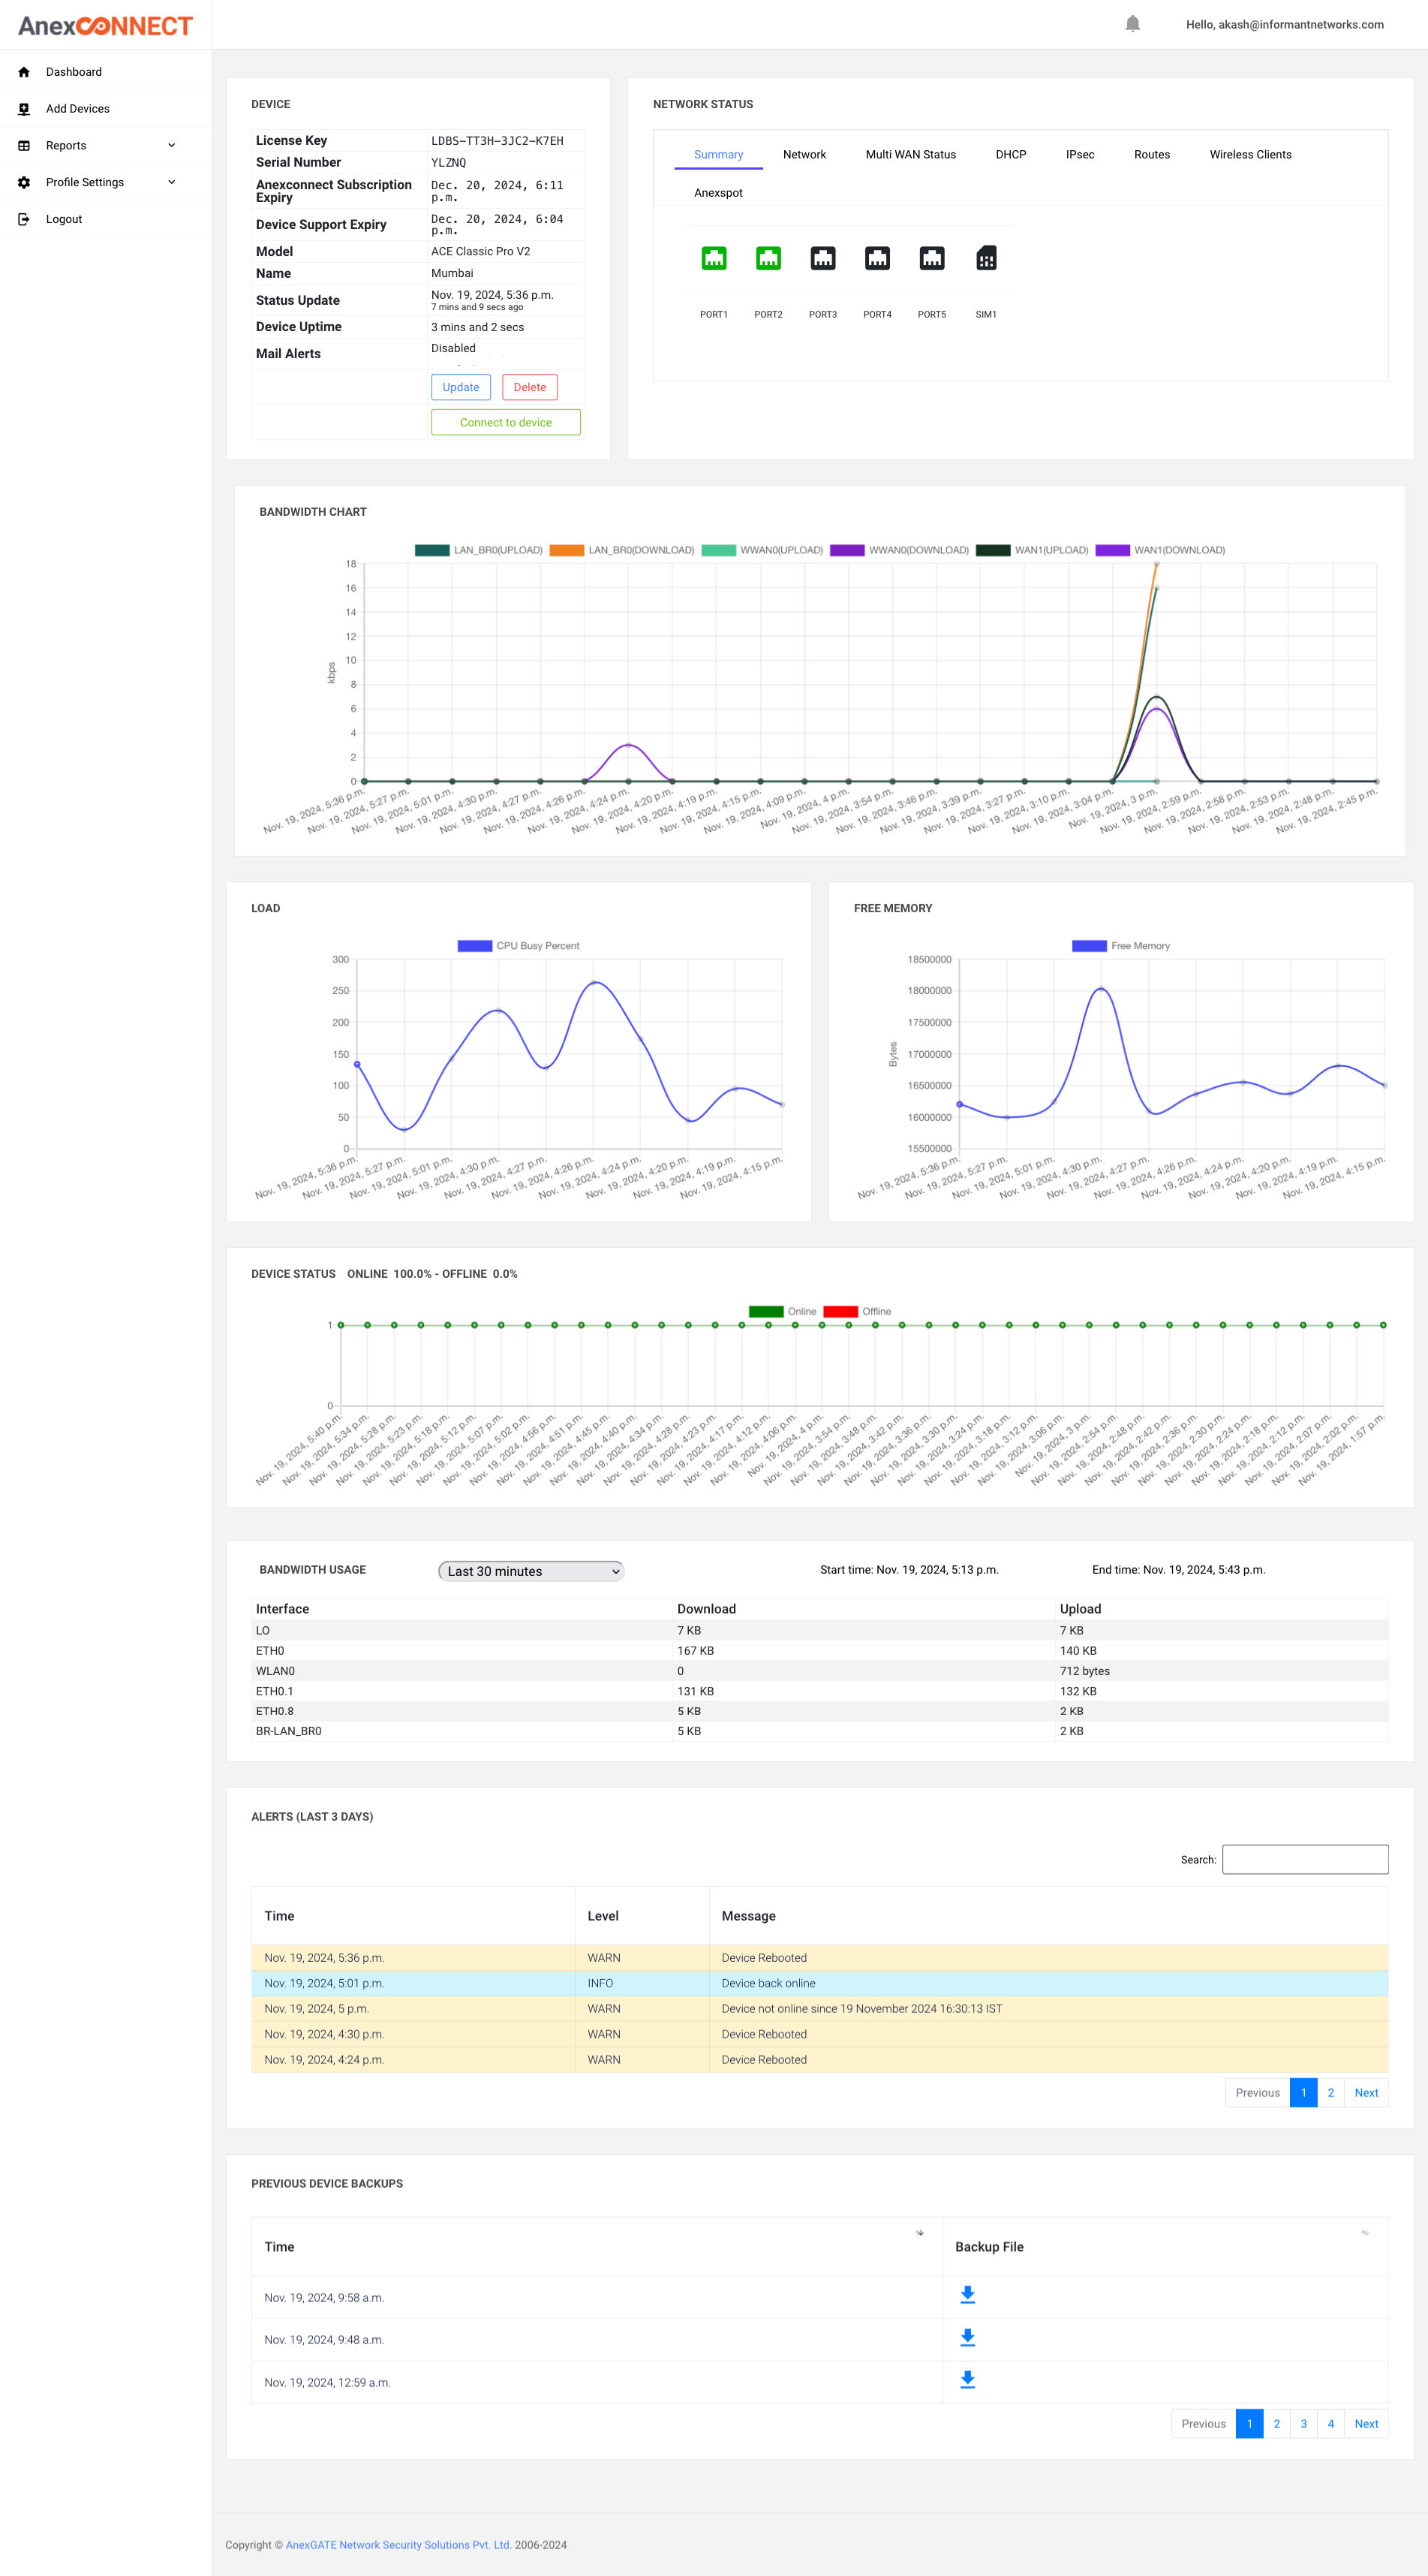1428x2576 pixels.
Task: Click the PORT3 ethernet port icon
Action: coord(822,259)
